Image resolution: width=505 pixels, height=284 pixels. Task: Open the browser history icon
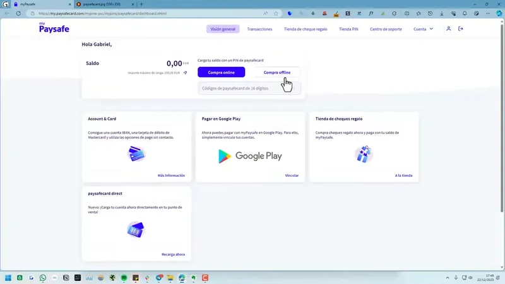pyautogui.click(x=430, y=13)
